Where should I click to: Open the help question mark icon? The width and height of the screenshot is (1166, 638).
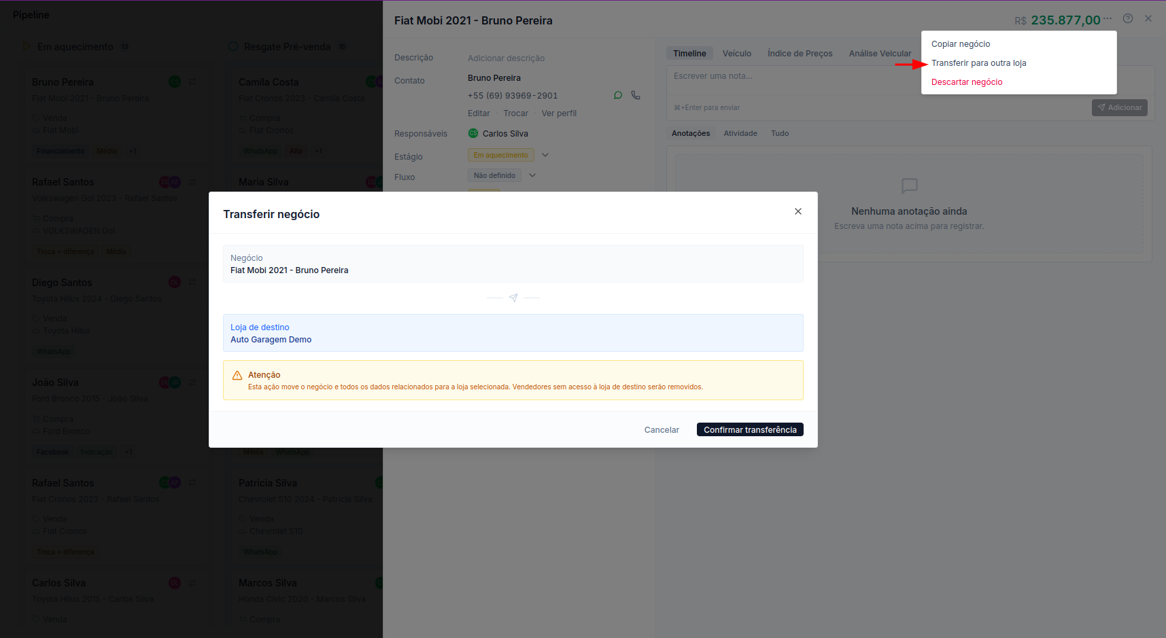pyautogui.click(x=1128, y=19)
